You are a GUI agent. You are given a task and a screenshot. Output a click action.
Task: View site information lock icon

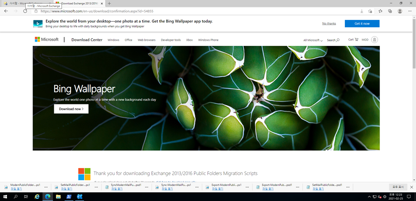coord(36,11)
